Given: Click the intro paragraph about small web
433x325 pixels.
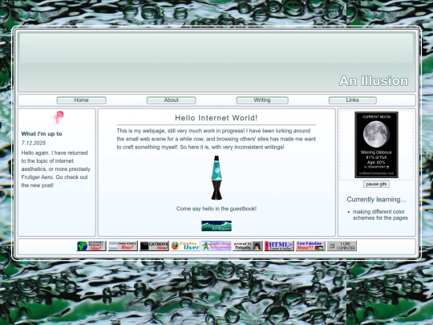Looking at the screenshot, I should 216,139.
